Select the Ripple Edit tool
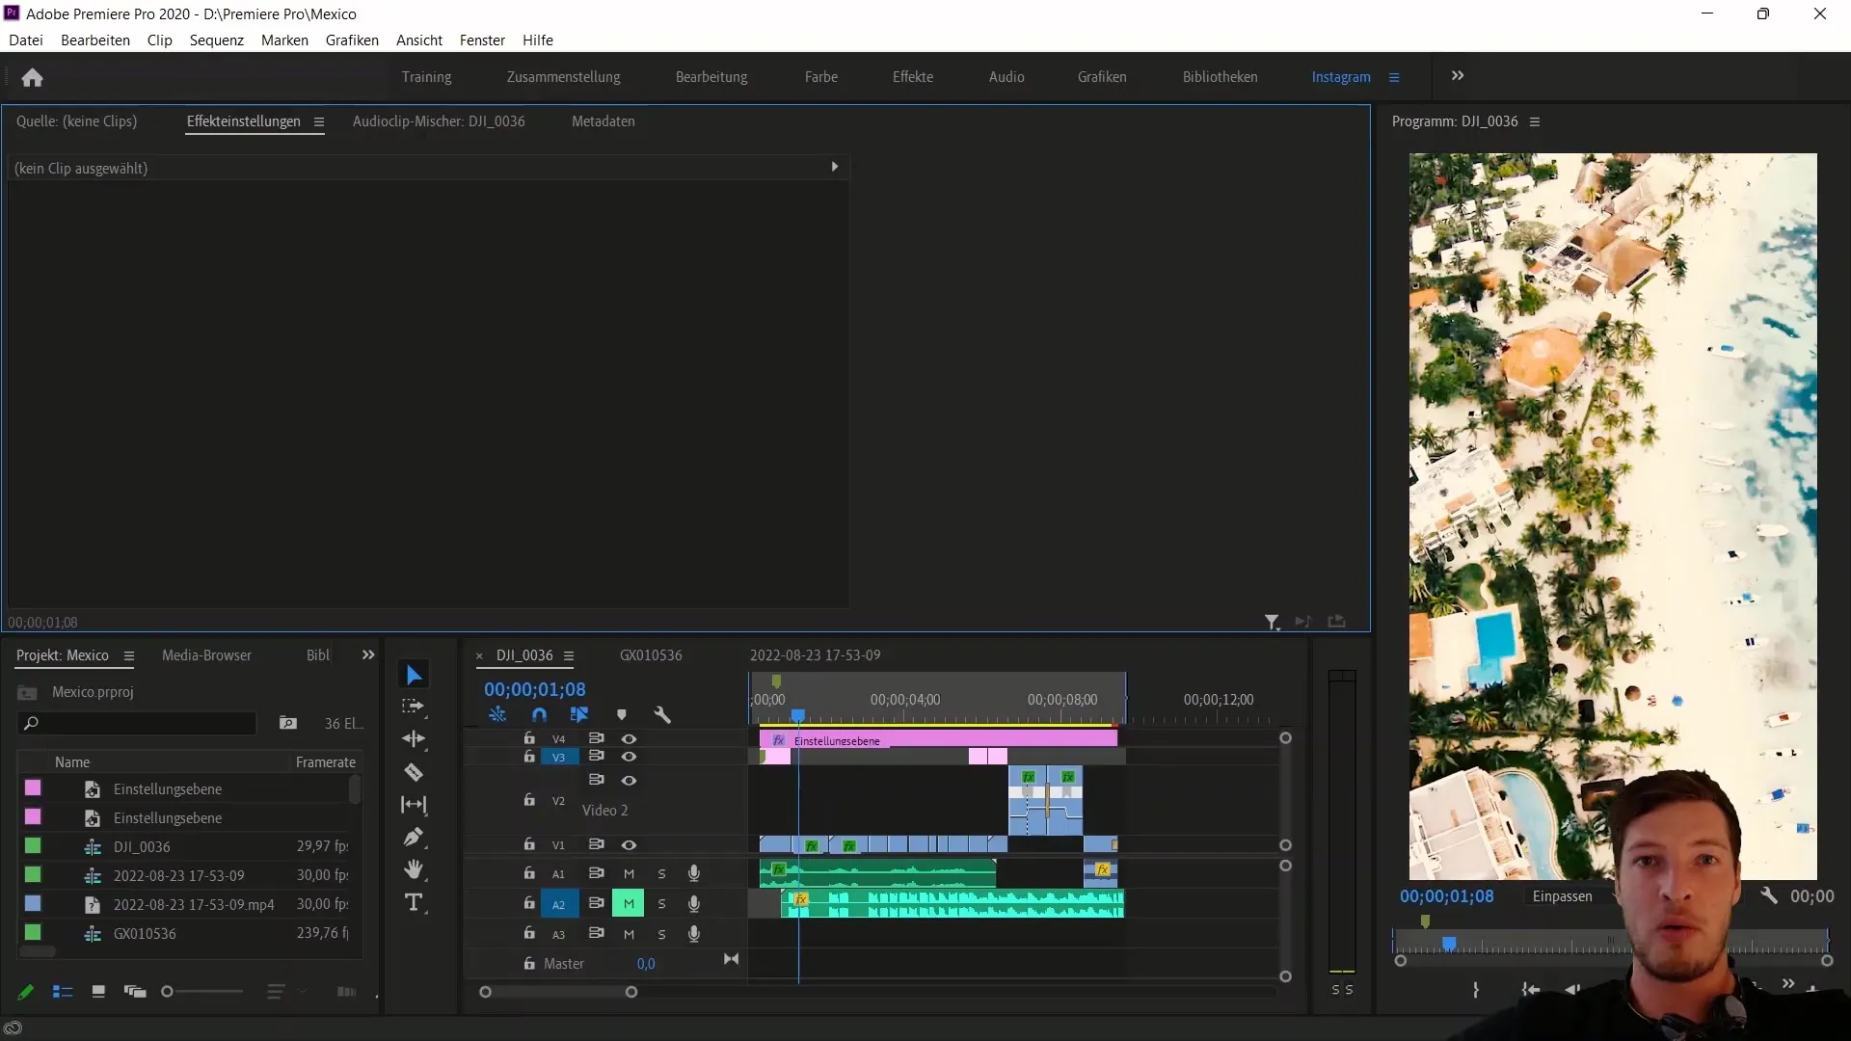The image size is (1851, 1041). (x=414, y=739)
